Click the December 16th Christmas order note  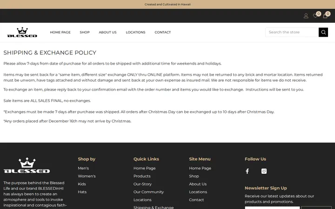click(67, 121)
